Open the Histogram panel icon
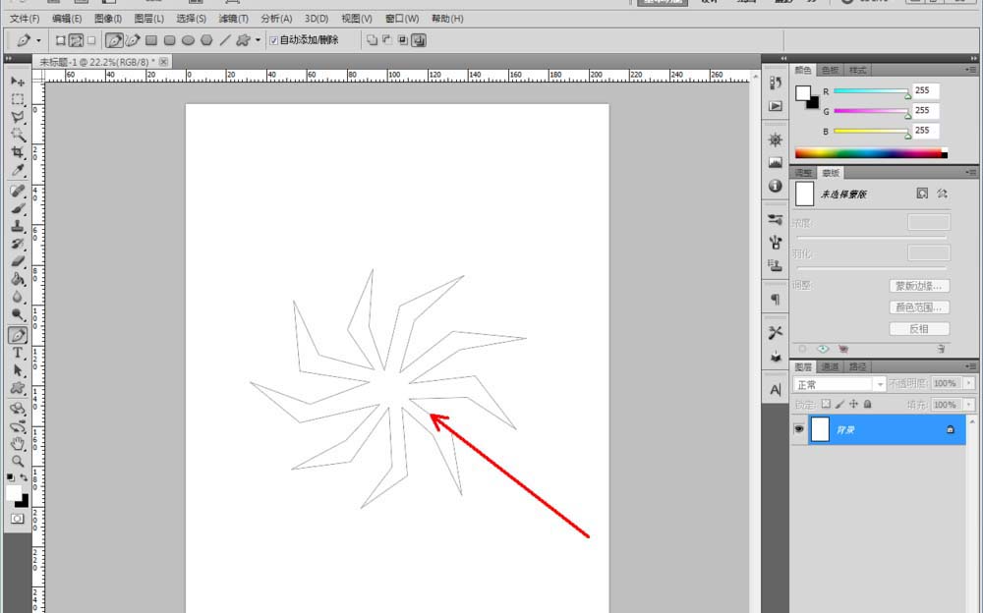This screenshot has height=613, width=983. click(x=776, y=162)
